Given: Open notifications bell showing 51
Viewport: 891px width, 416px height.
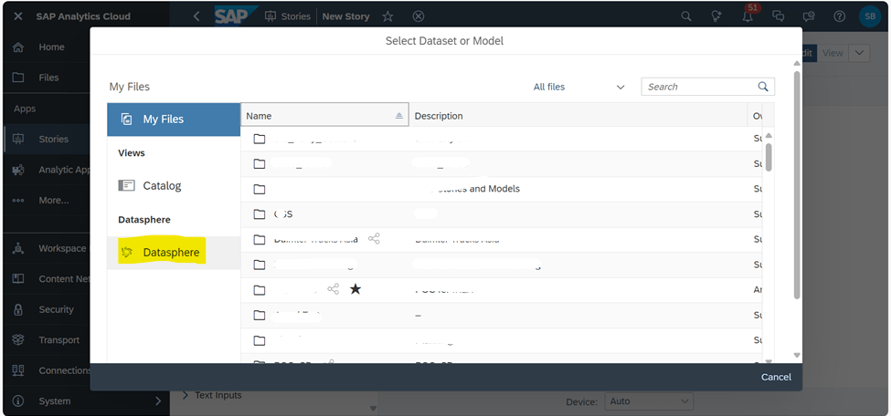Looking at the screenshot, I should coord(748,15).
